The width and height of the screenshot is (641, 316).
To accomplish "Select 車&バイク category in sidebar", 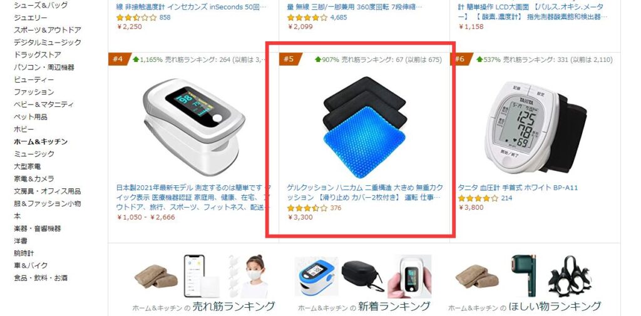I will [x=31, y=266].
